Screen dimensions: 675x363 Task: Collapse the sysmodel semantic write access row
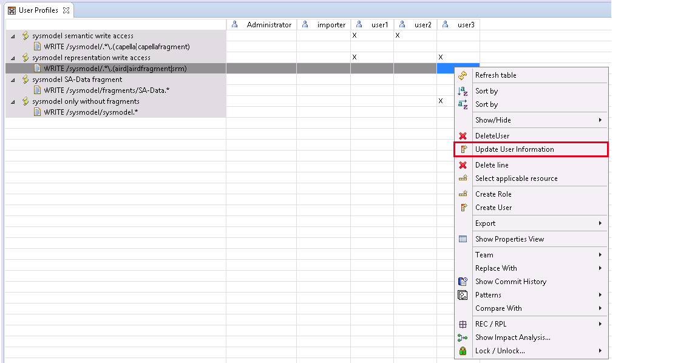(x=13, y=36)
